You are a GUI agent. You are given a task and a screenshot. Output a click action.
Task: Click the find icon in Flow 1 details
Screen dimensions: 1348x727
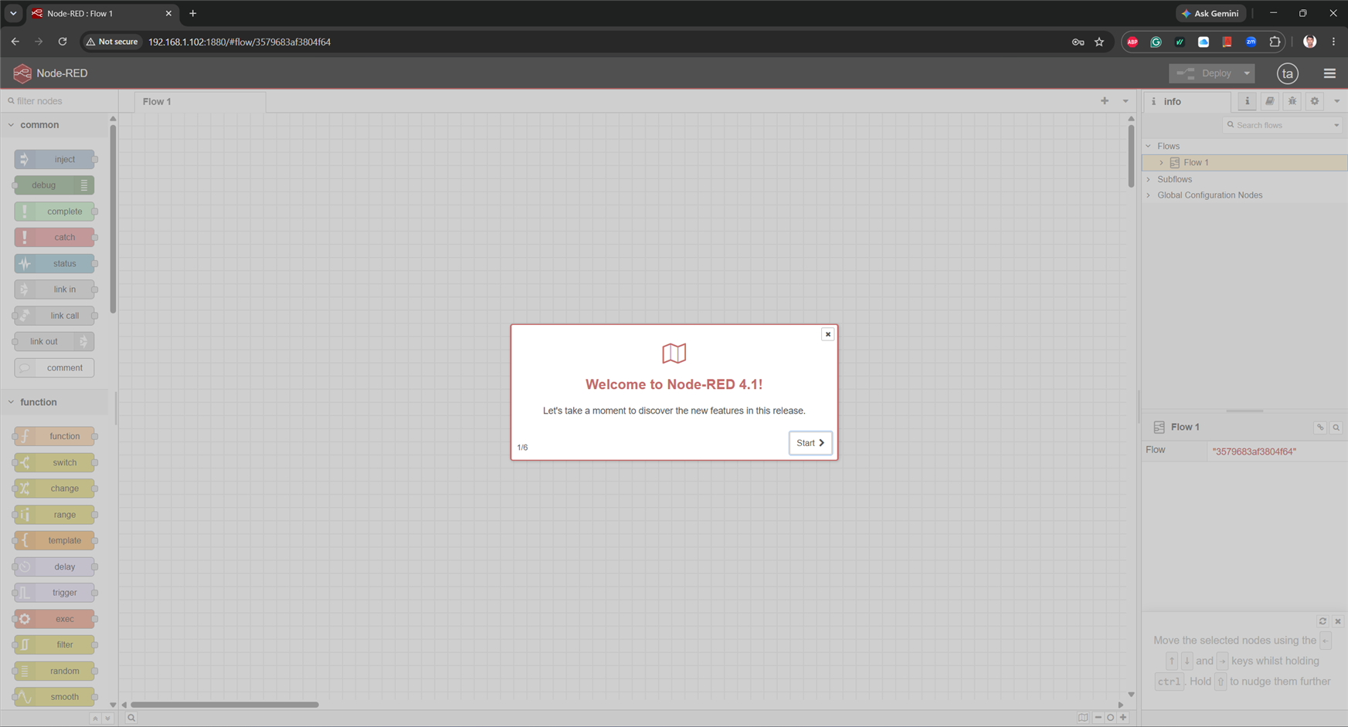pyautogui.click(x=1336, y=428)
